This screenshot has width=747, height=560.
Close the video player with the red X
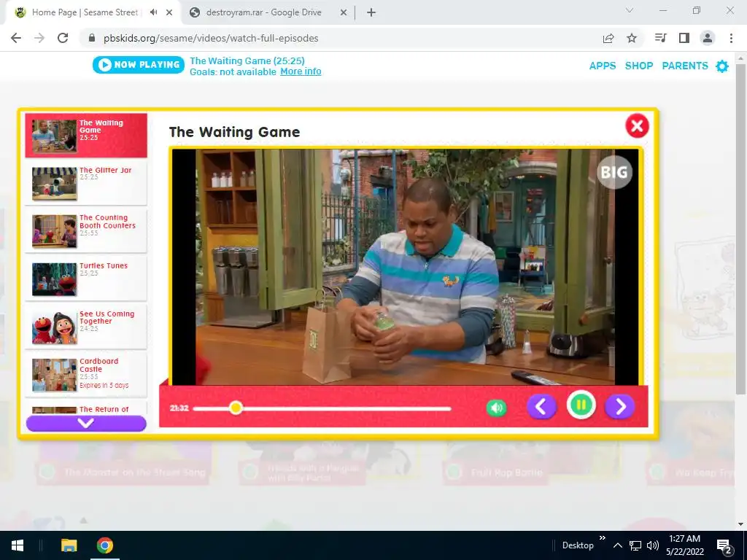pyautogui.click(x=637, y=126)
